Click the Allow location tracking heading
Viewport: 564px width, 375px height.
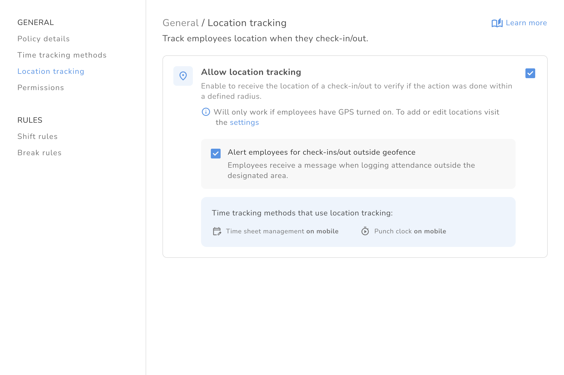point(251,72)
